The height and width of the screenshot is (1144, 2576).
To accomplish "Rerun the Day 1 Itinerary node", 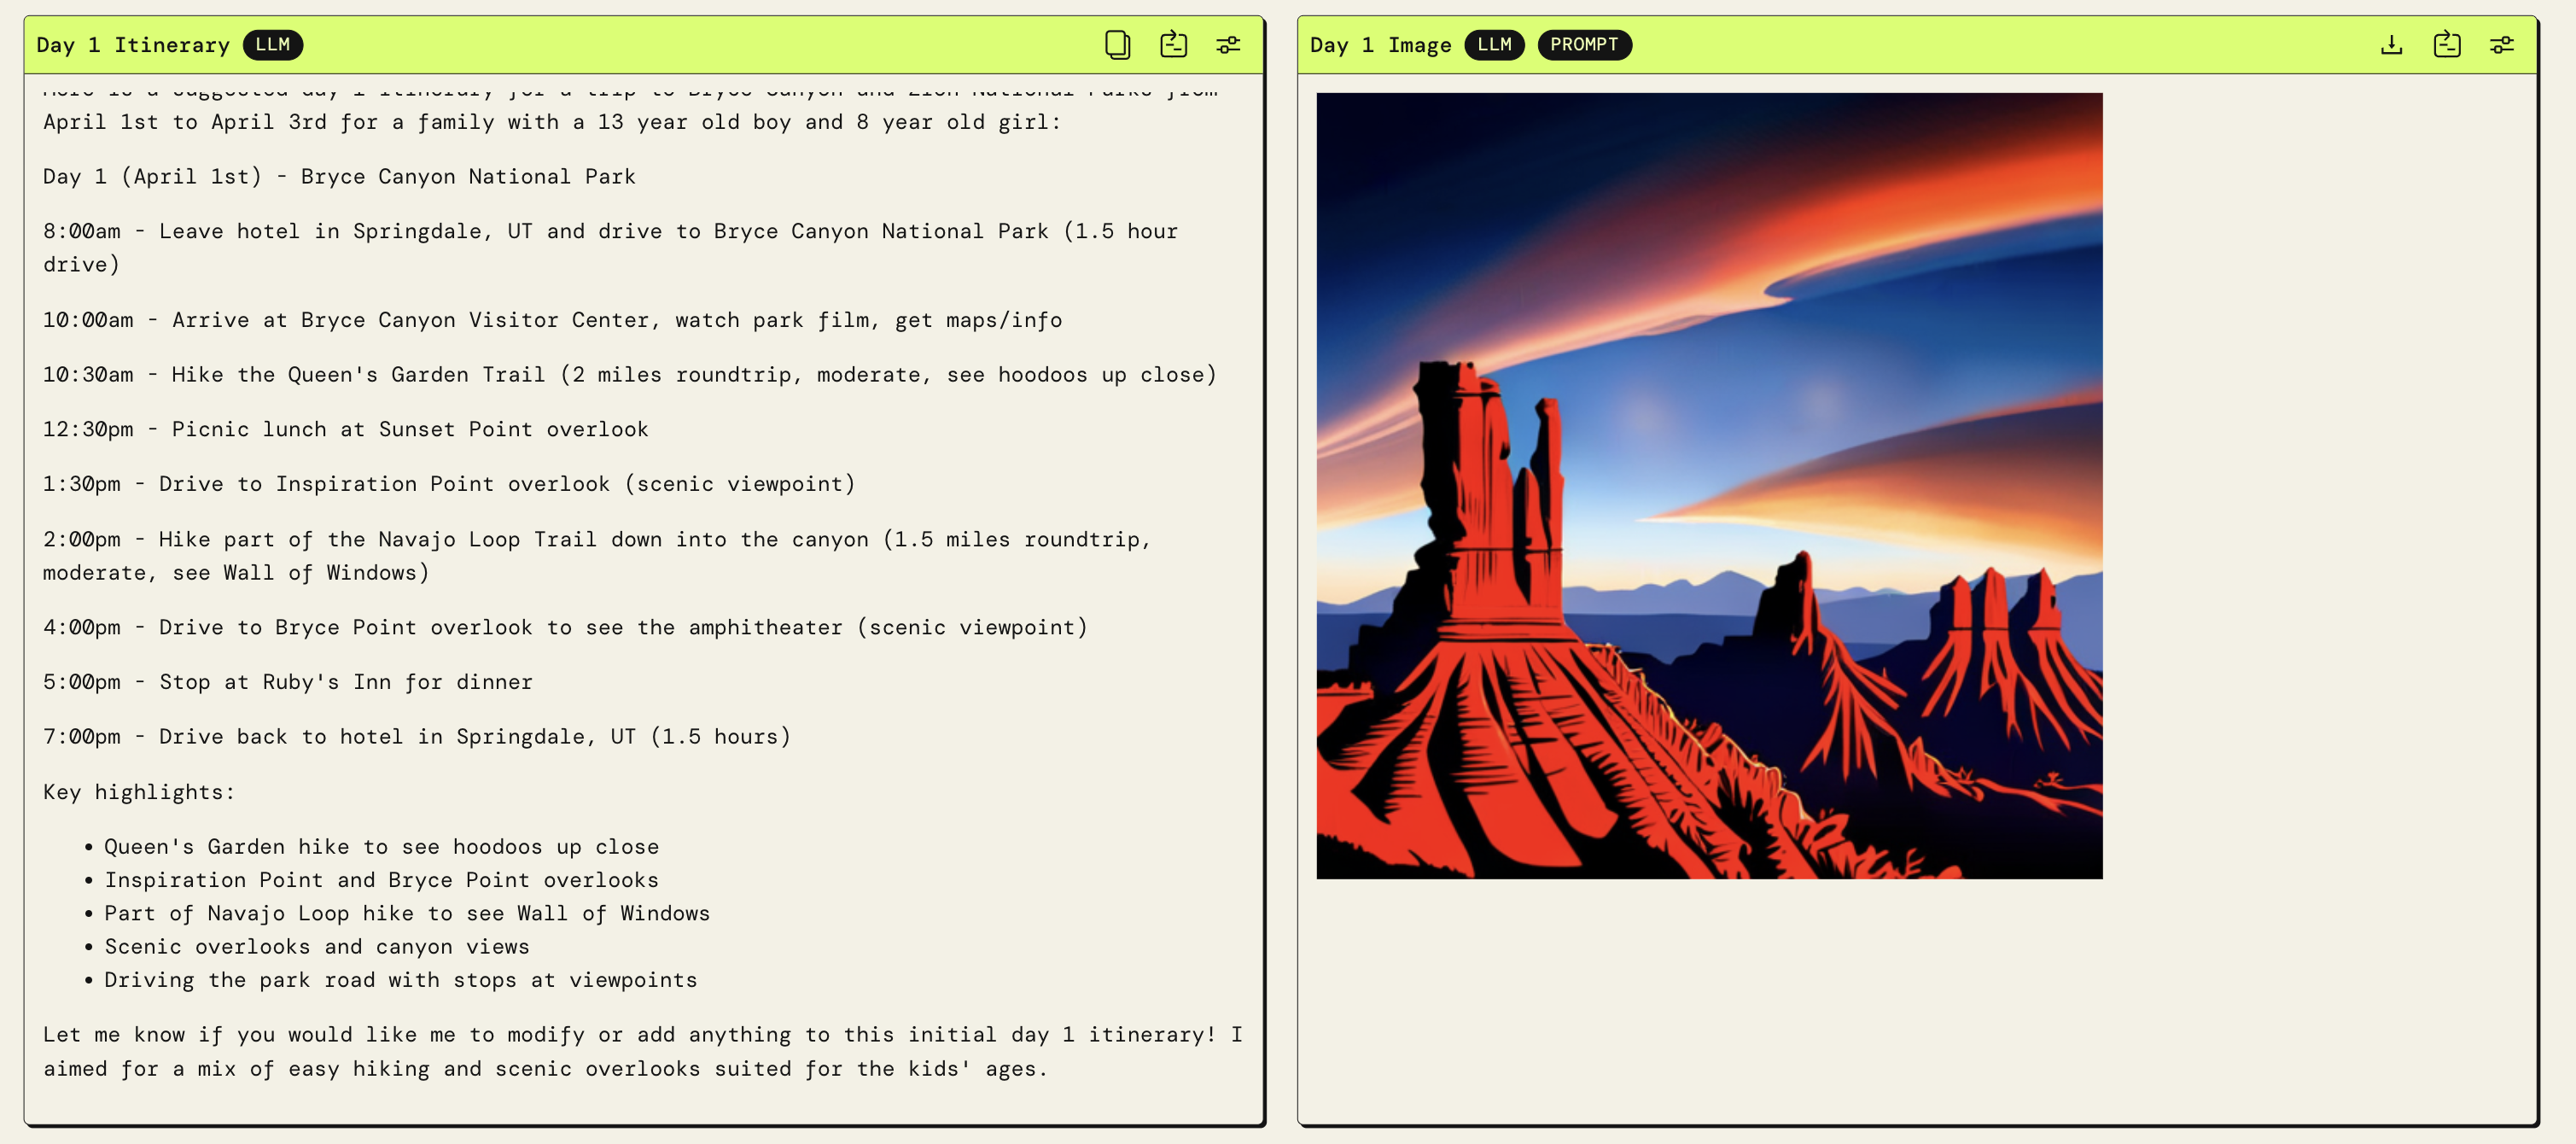I will (1173, 45).
